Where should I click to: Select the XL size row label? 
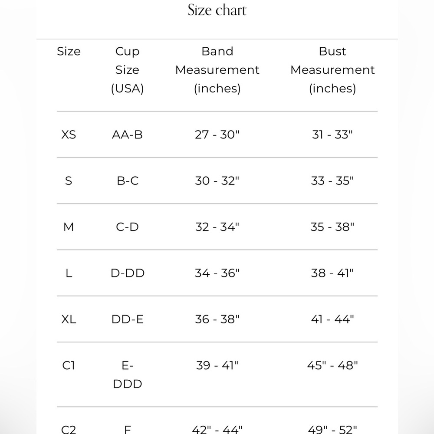(x=69, y=319)
